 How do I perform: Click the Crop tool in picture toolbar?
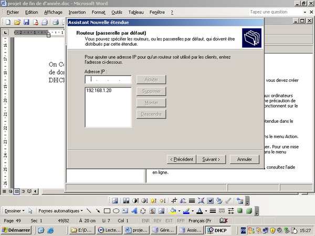[174, 200]
